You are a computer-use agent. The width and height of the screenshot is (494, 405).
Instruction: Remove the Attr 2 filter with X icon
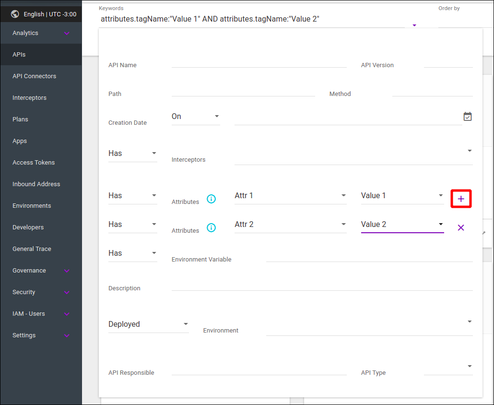click(461, 227)
